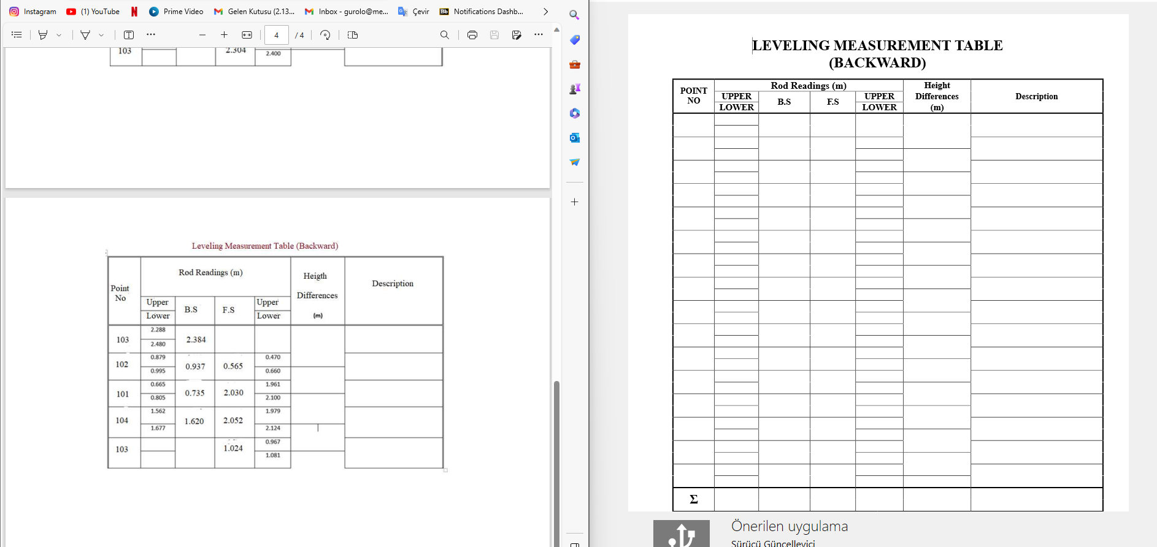Click the B.S value 0.937 cell
Screen dimensions: 1157x547
[195, 366]
